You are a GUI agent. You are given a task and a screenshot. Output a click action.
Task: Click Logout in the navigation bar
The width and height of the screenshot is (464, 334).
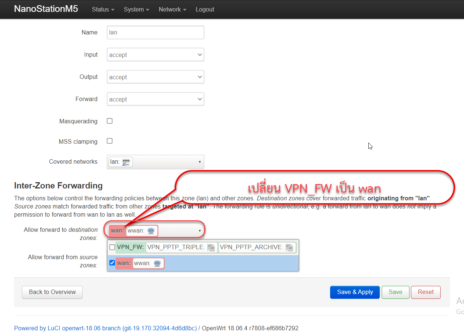205,9
